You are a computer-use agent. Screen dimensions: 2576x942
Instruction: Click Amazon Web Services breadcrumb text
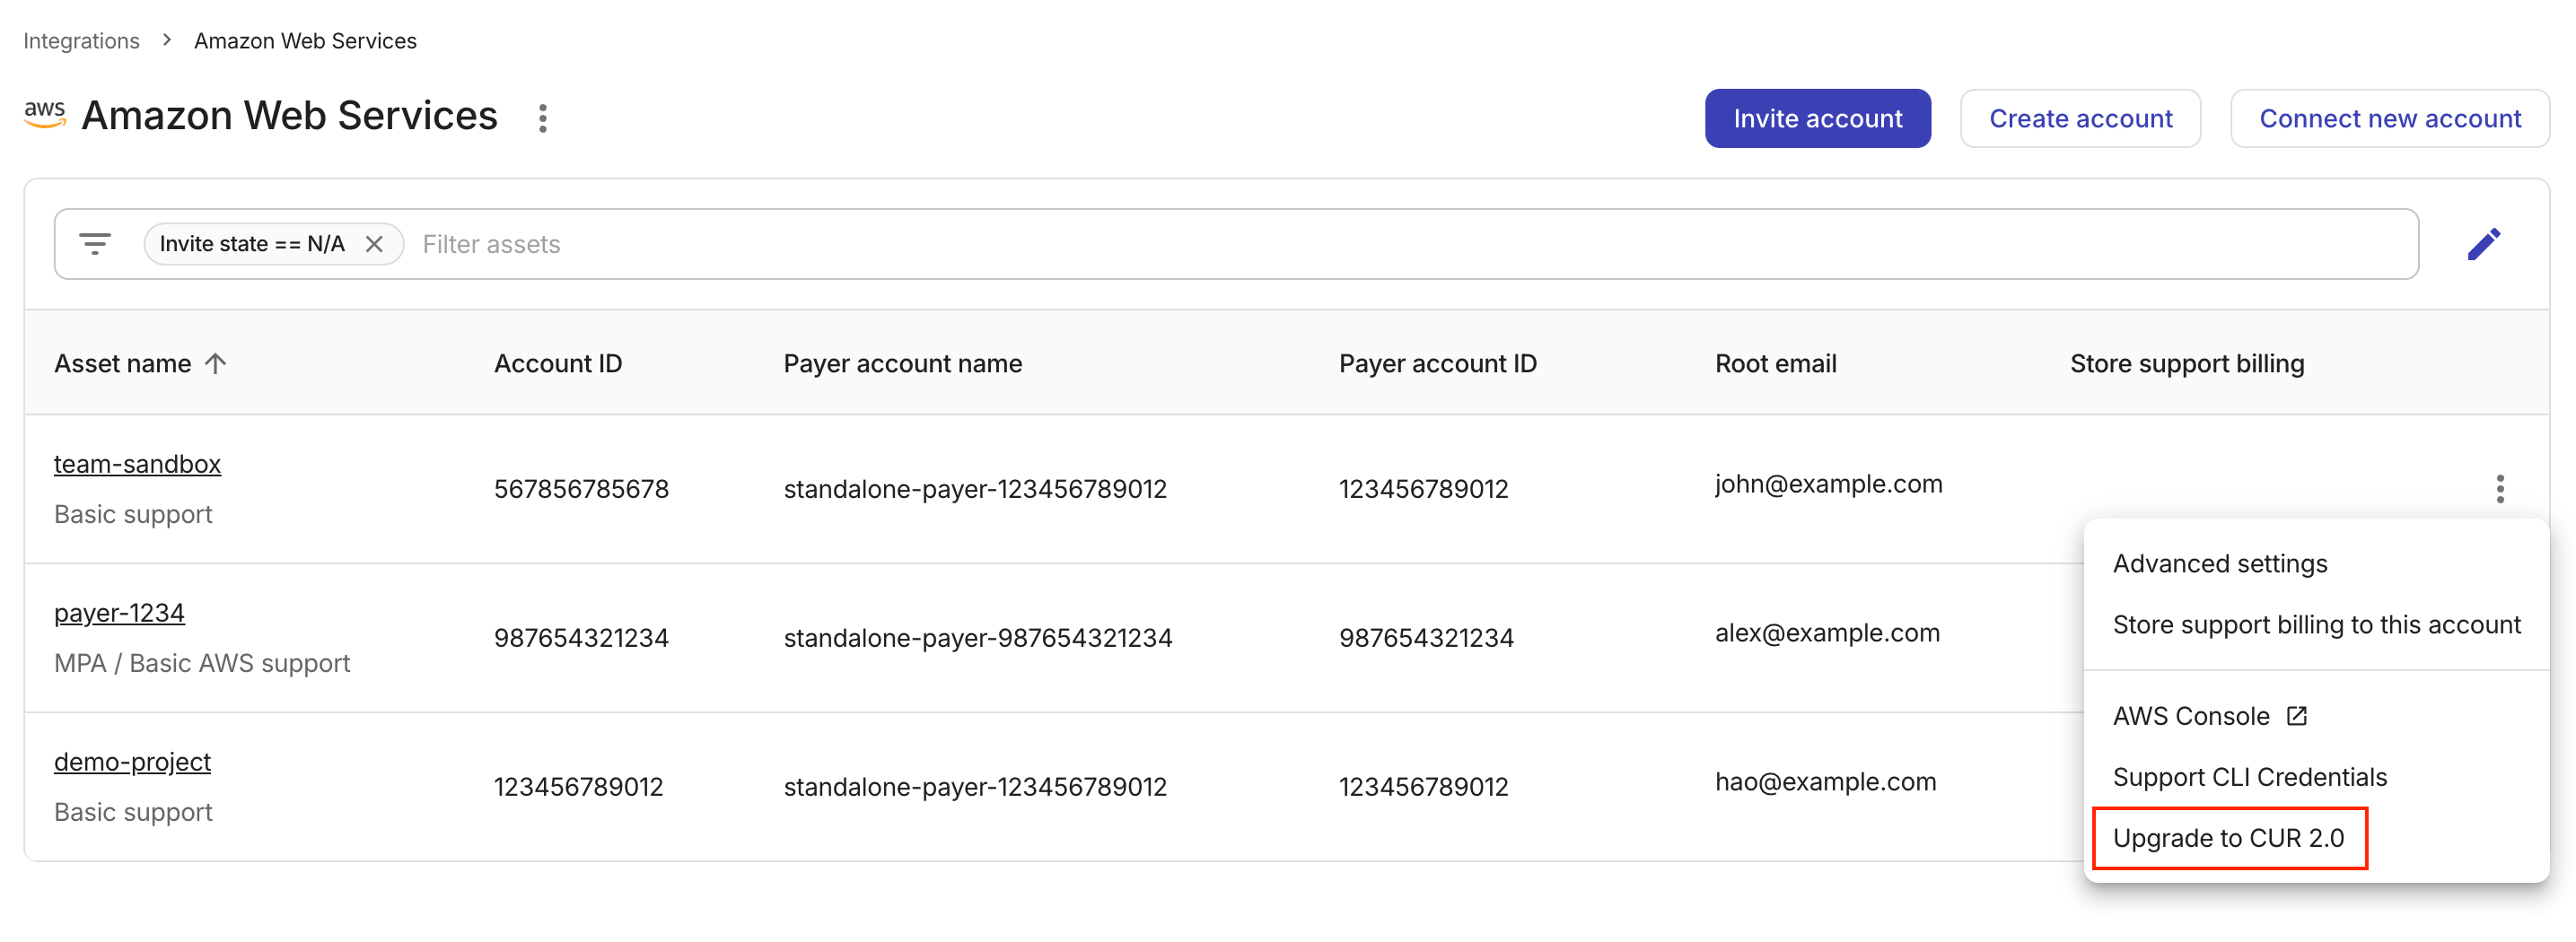click(x=305, y=40)
